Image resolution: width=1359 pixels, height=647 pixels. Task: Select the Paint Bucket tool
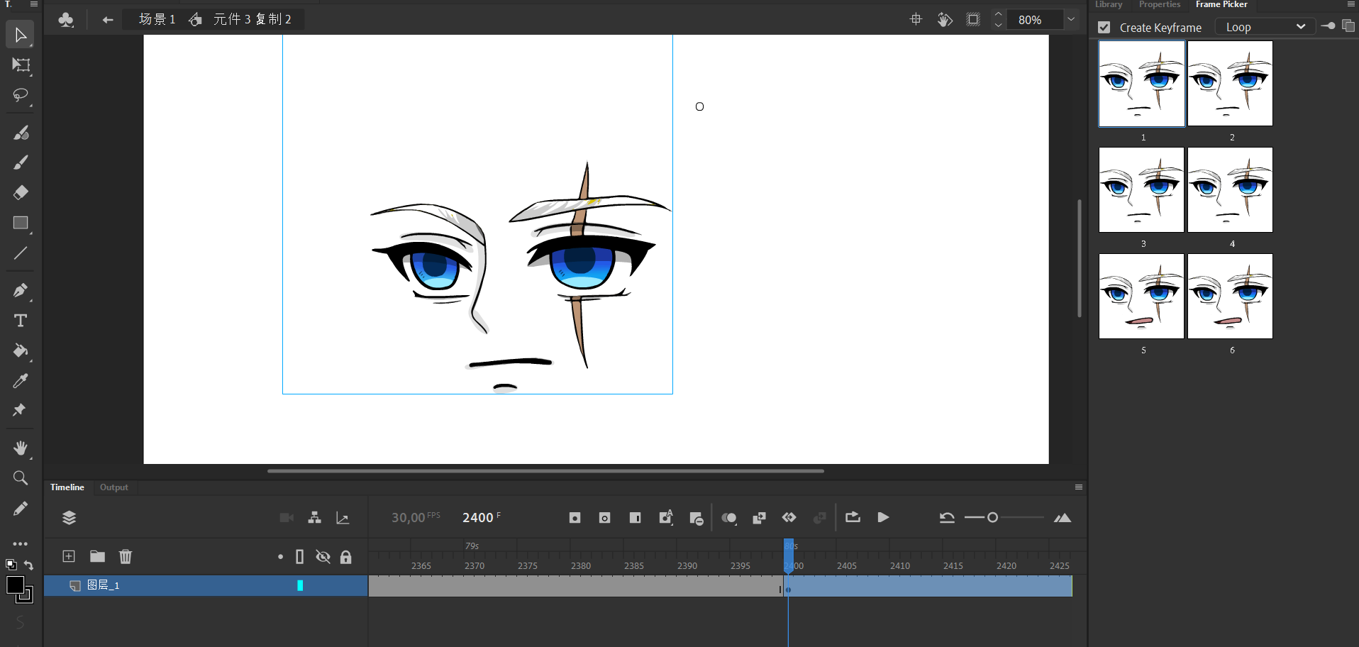(21, 350)
